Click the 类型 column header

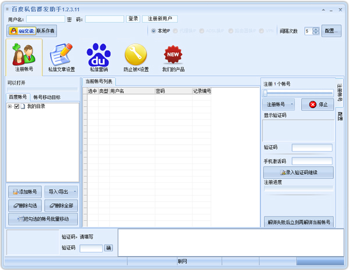pos(104,91)
